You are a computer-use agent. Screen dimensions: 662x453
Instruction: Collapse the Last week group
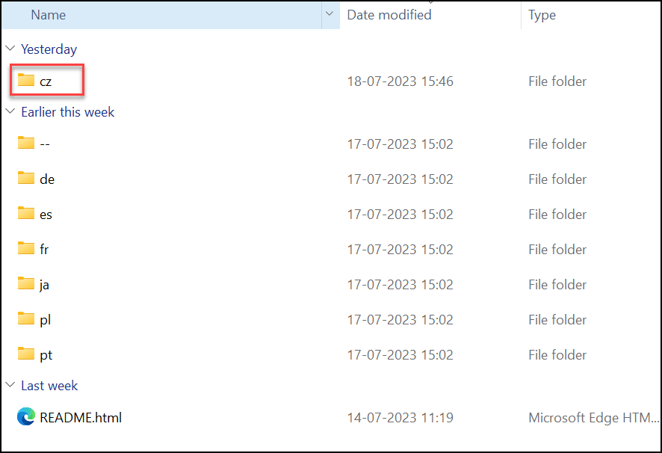point(10,386)
